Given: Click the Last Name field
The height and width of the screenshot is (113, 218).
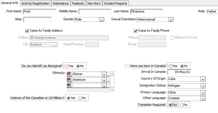Looking at the screenshot, I should pyautogui.click(x=147, y=11).
